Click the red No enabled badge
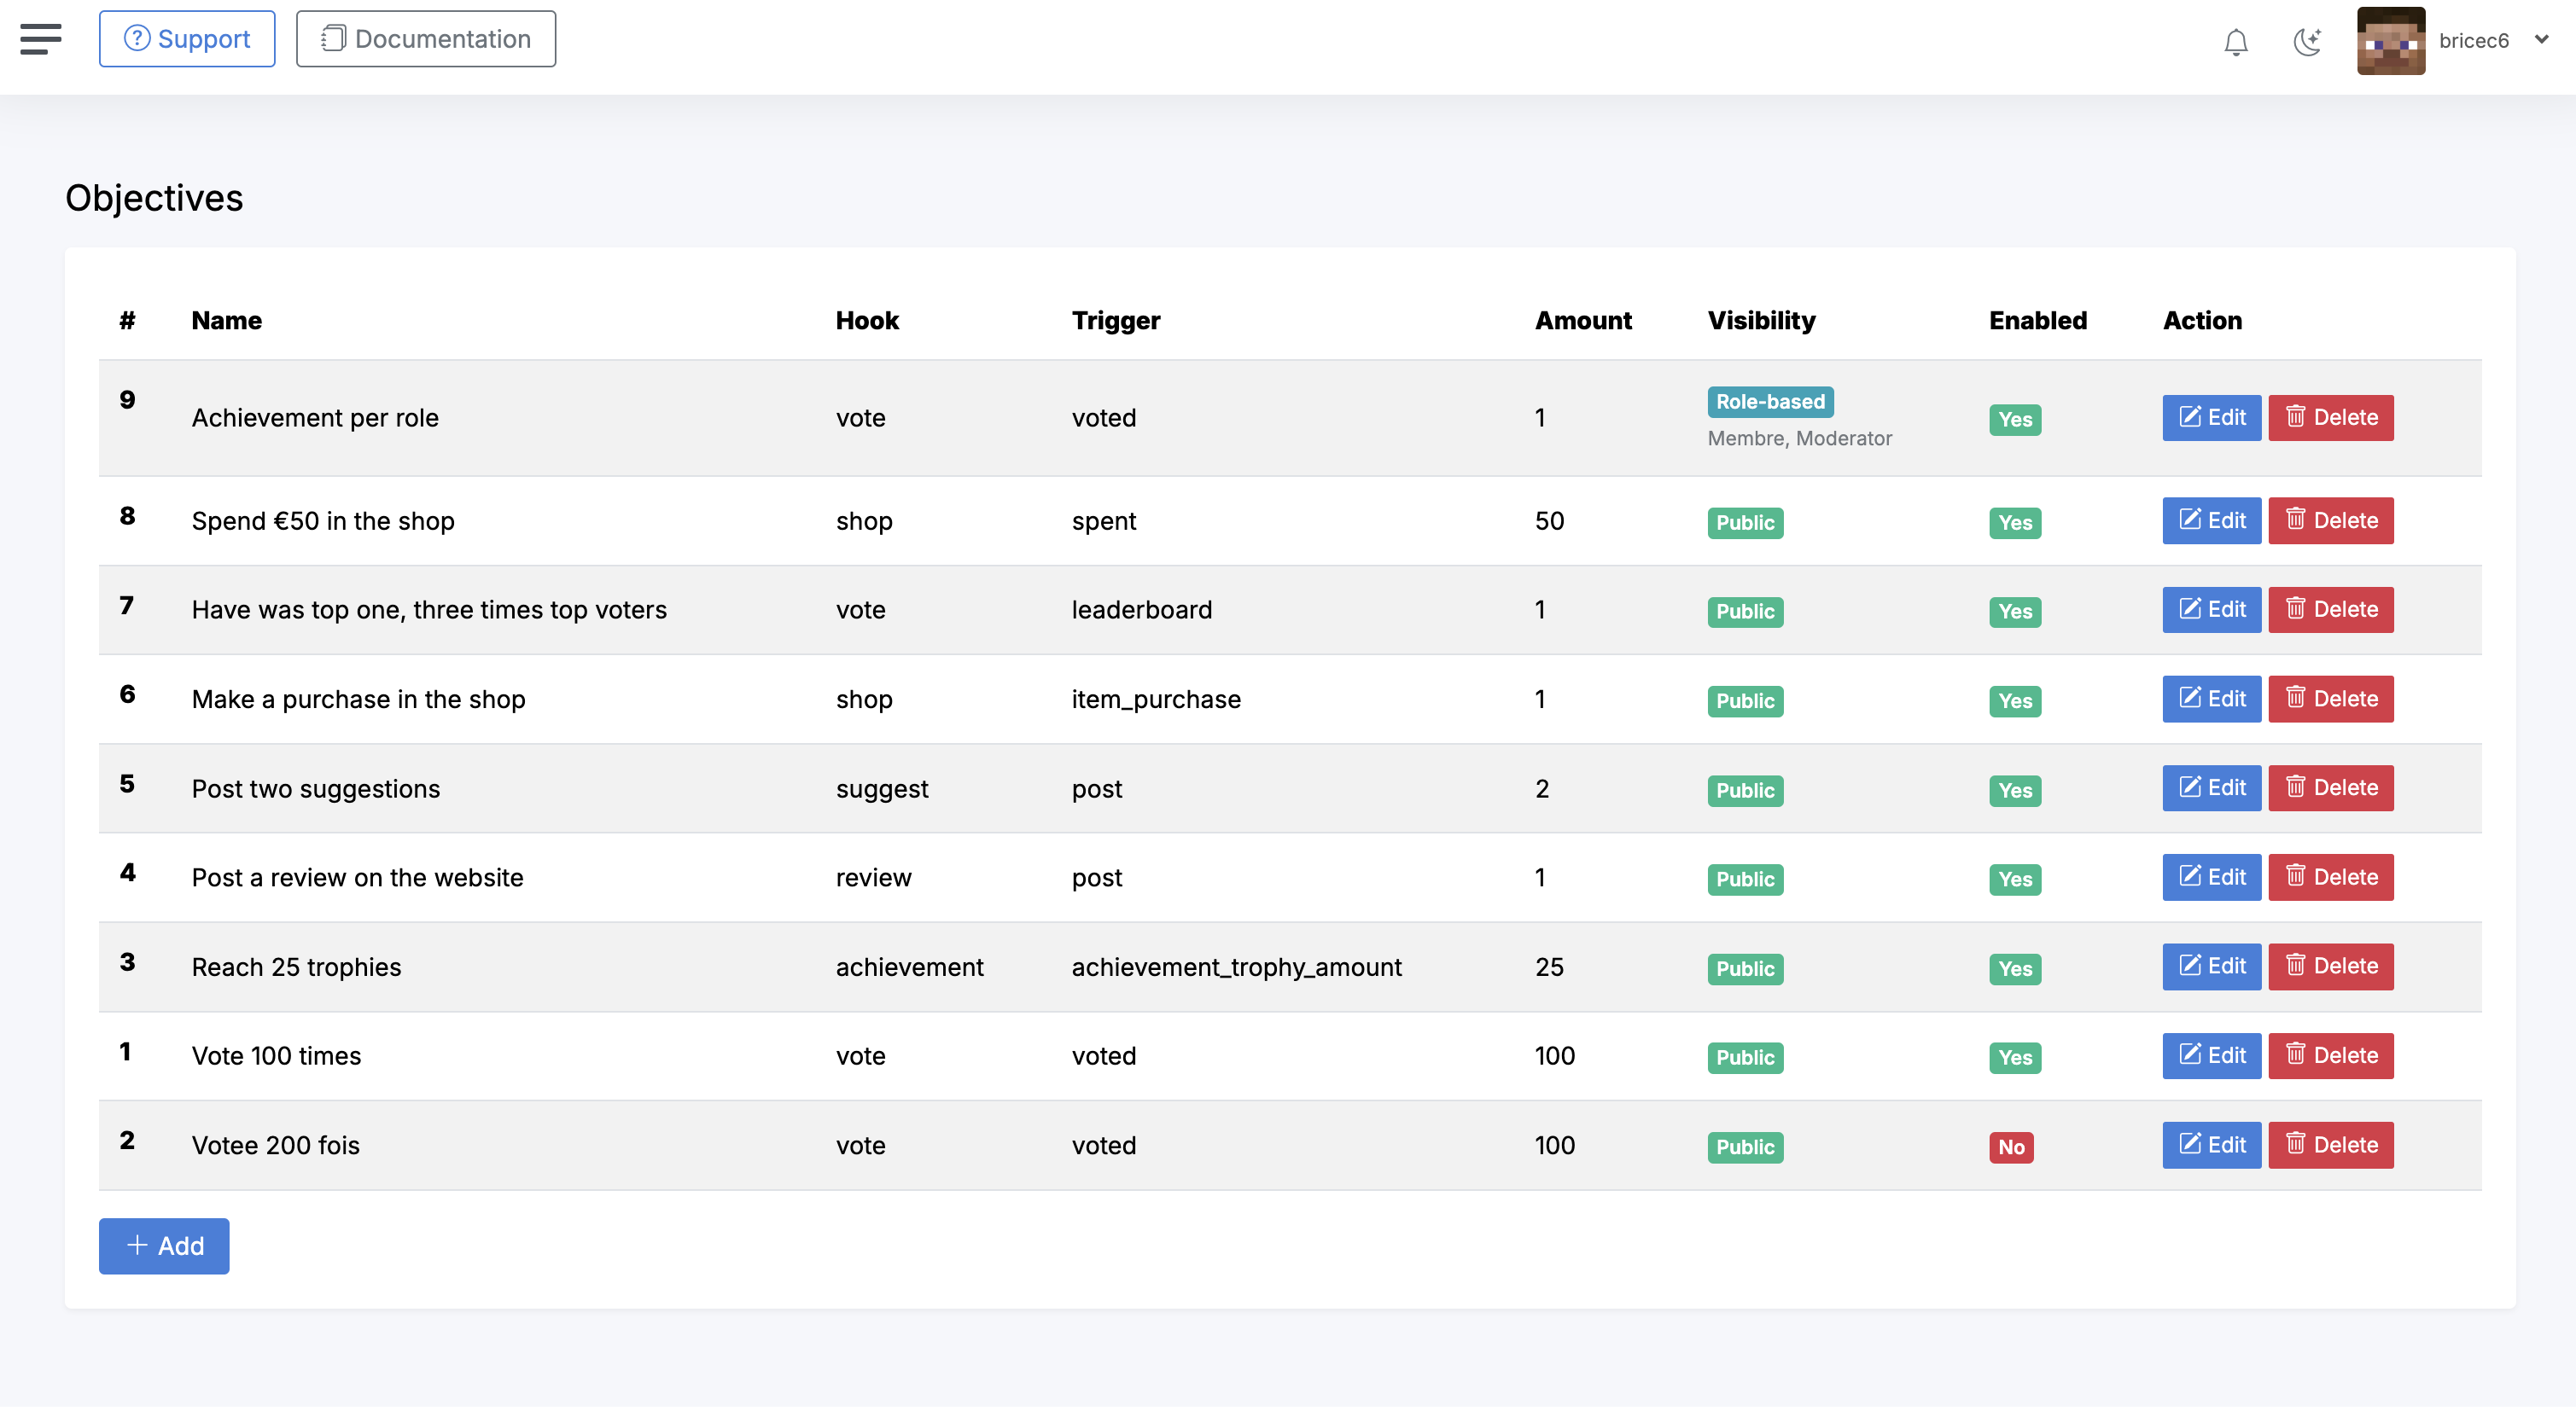 pos(2011,1147)
